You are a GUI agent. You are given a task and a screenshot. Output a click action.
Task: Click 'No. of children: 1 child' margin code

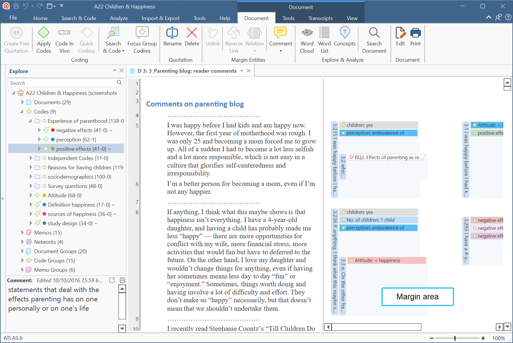379,220
